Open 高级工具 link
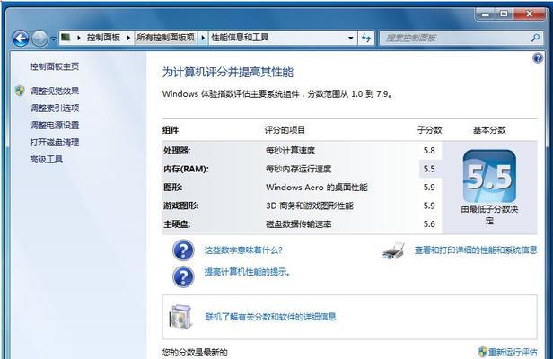The image size is (553, 359). (x=46, y=160)
